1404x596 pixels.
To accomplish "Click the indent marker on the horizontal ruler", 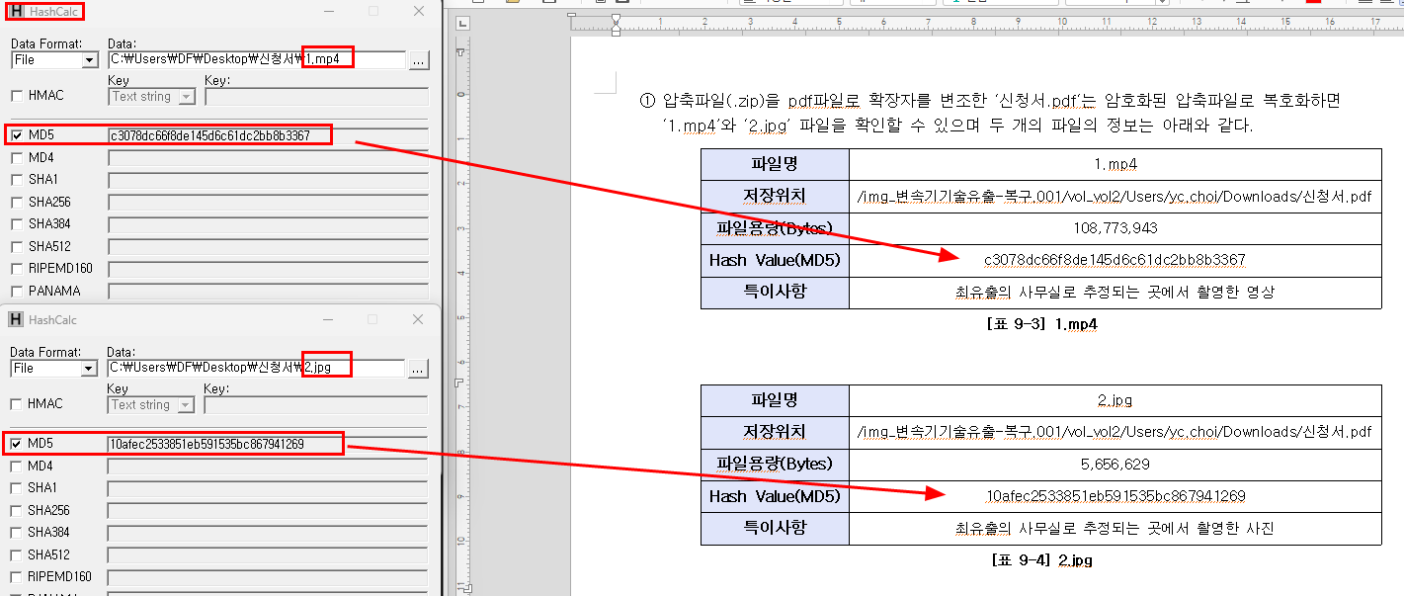I will (616, 24).
